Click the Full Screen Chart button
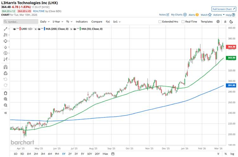The image size is (238, 157). tap(224, 9)
